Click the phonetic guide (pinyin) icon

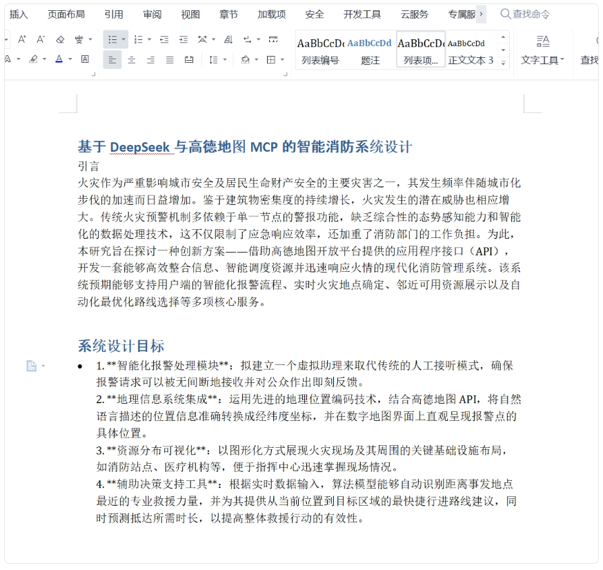pos(79,39)
